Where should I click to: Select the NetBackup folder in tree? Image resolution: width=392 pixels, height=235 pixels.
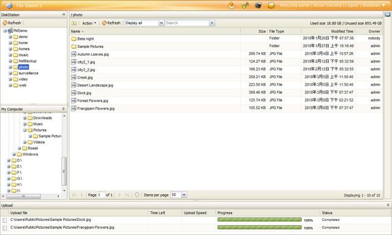pos(28,61)
